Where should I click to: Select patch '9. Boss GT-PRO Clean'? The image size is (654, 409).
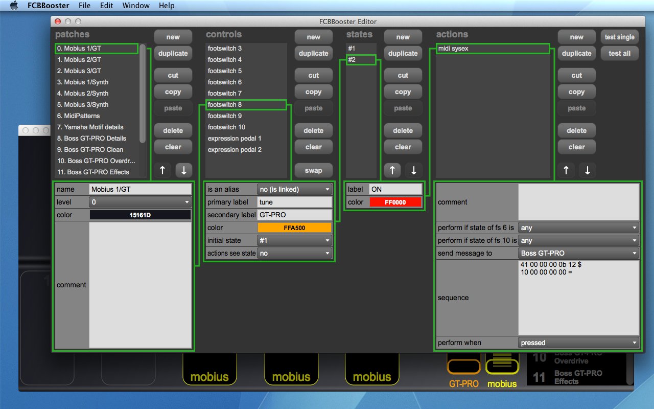pos(97,150)
